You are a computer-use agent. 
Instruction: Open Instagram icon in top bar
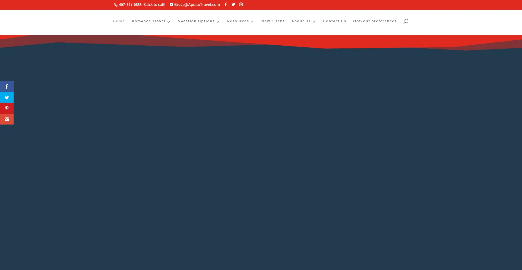point(241,5)
